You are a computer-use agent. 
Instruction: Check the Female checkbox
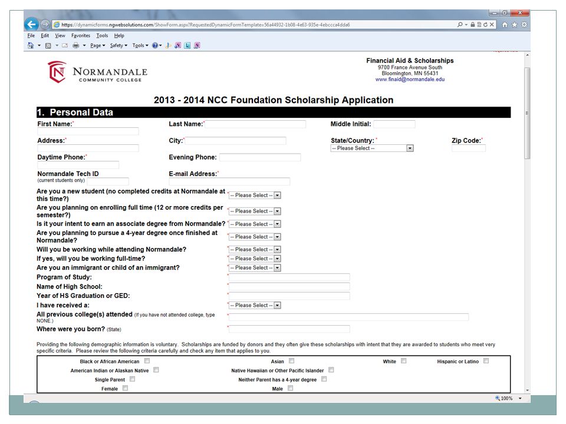[x=125, y=388]
